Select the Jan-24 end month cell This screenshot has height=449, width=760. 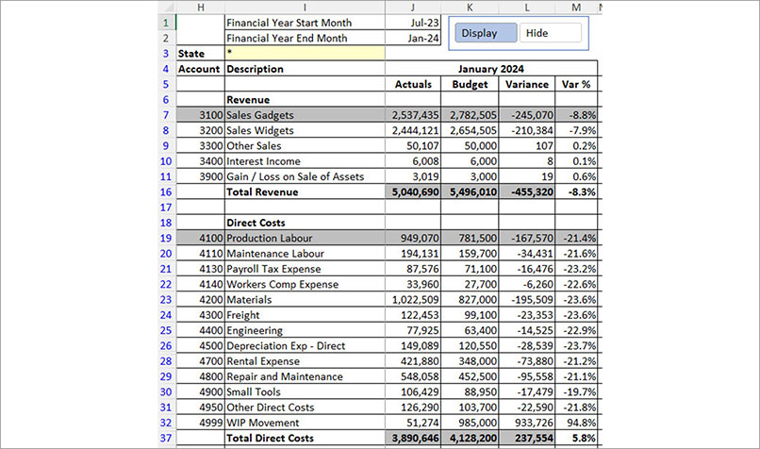coord(413,38)
